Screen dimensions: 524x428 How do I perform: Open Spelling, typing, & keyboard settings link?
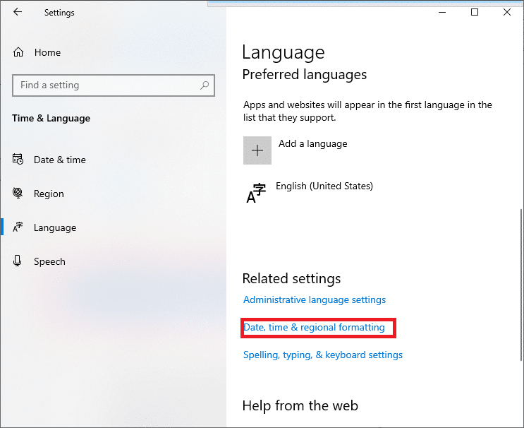[x=323, y=355]
